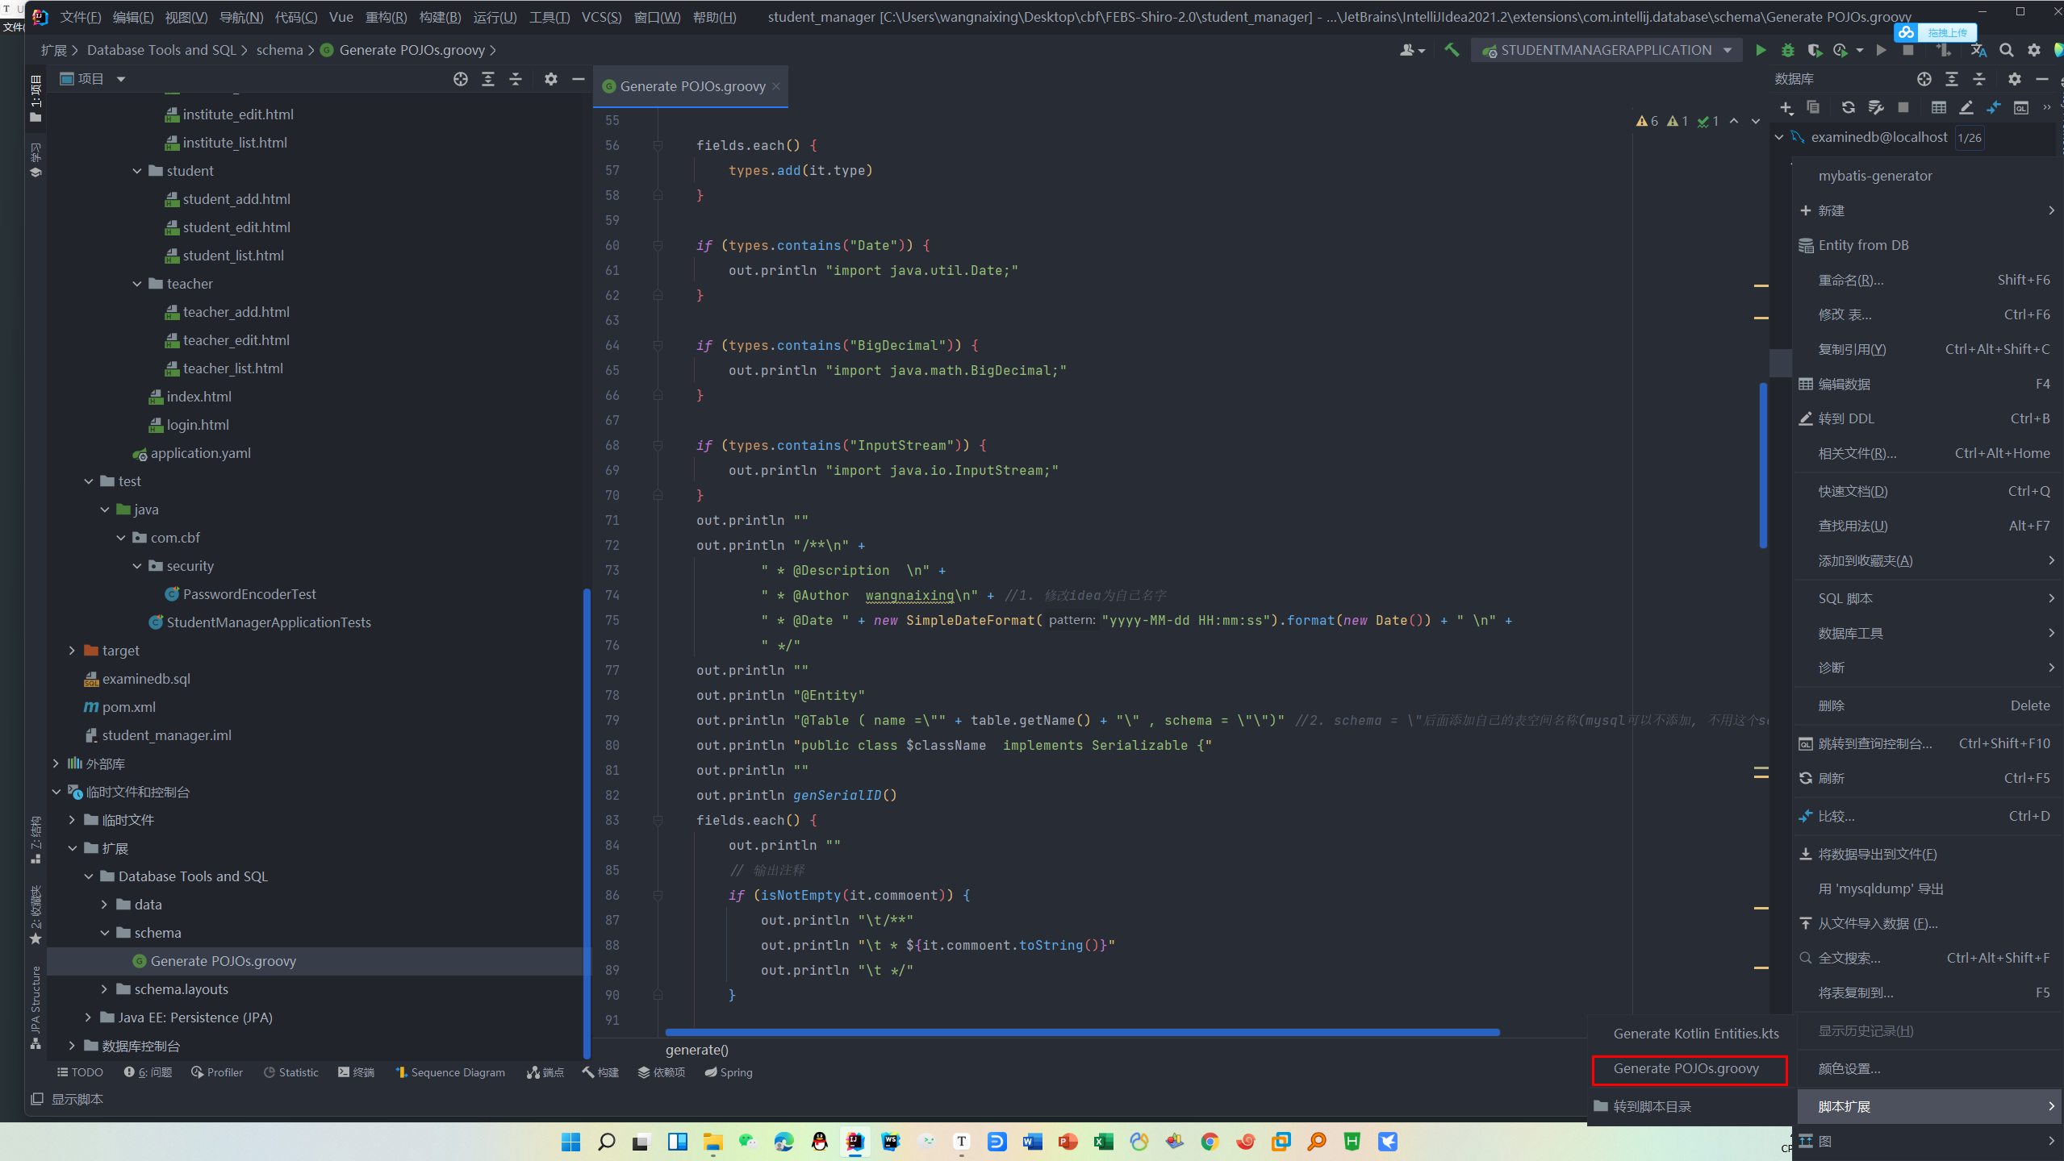The image size is (2064, 1161).
Task: Expand the target folder in project tree
Action: (x=72, y=651)
